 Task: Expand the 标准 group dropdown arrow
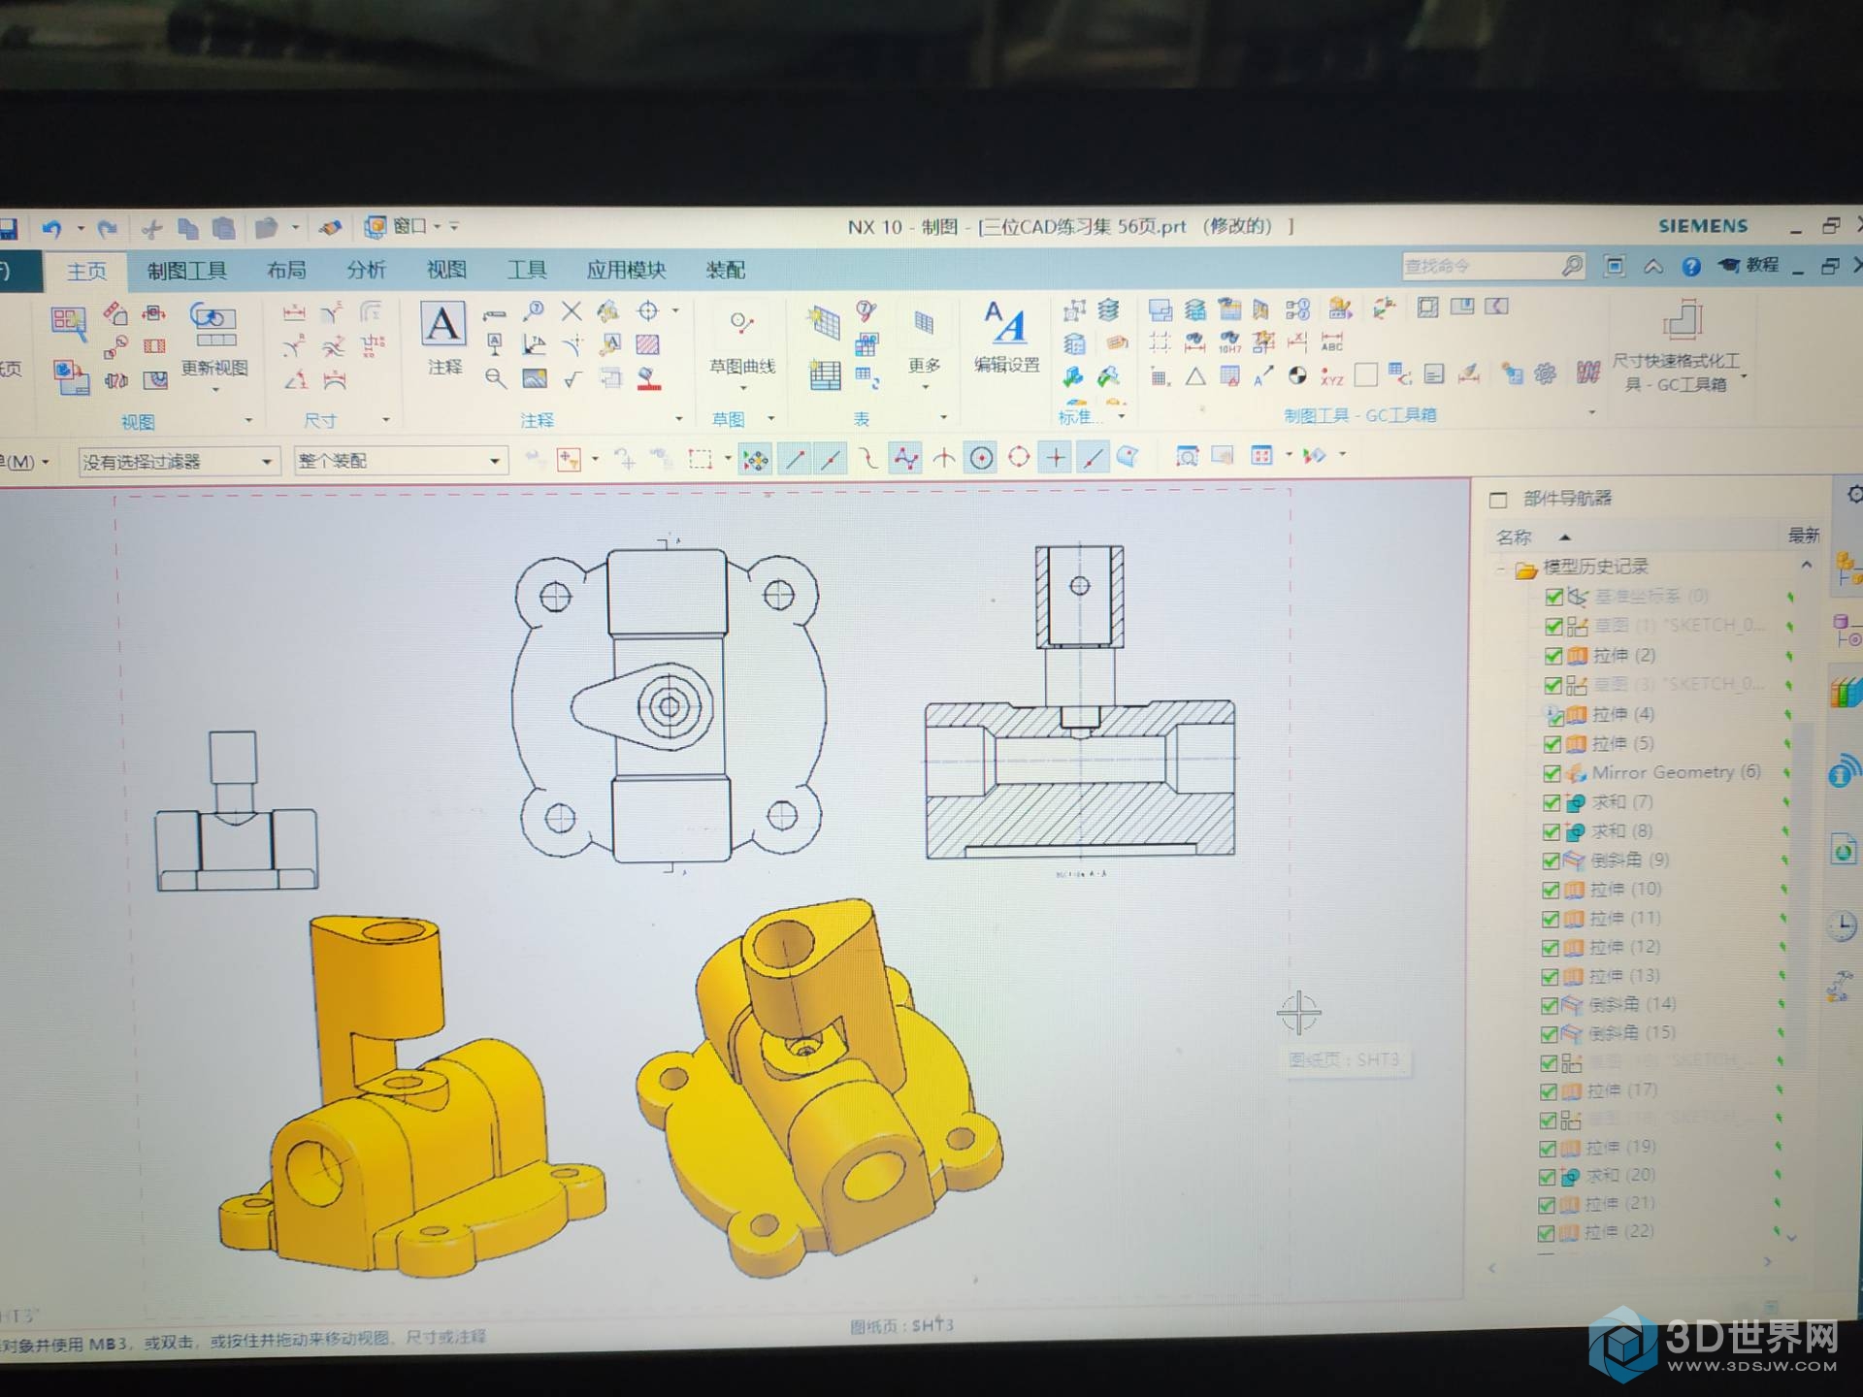point(1122,416)
